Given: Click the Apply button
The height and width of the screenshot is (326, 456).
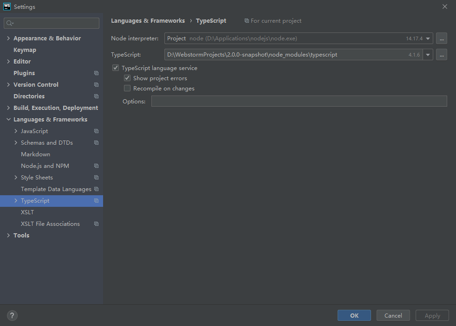Looking at the screenshot, I should [432, 315].
